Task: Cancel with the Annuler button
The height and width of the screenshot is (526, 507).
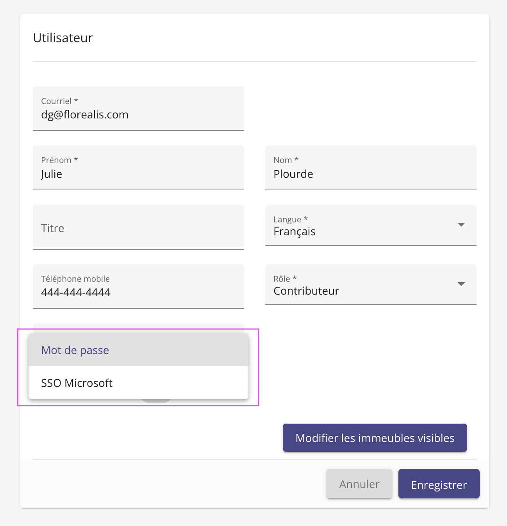Action: 359,484
